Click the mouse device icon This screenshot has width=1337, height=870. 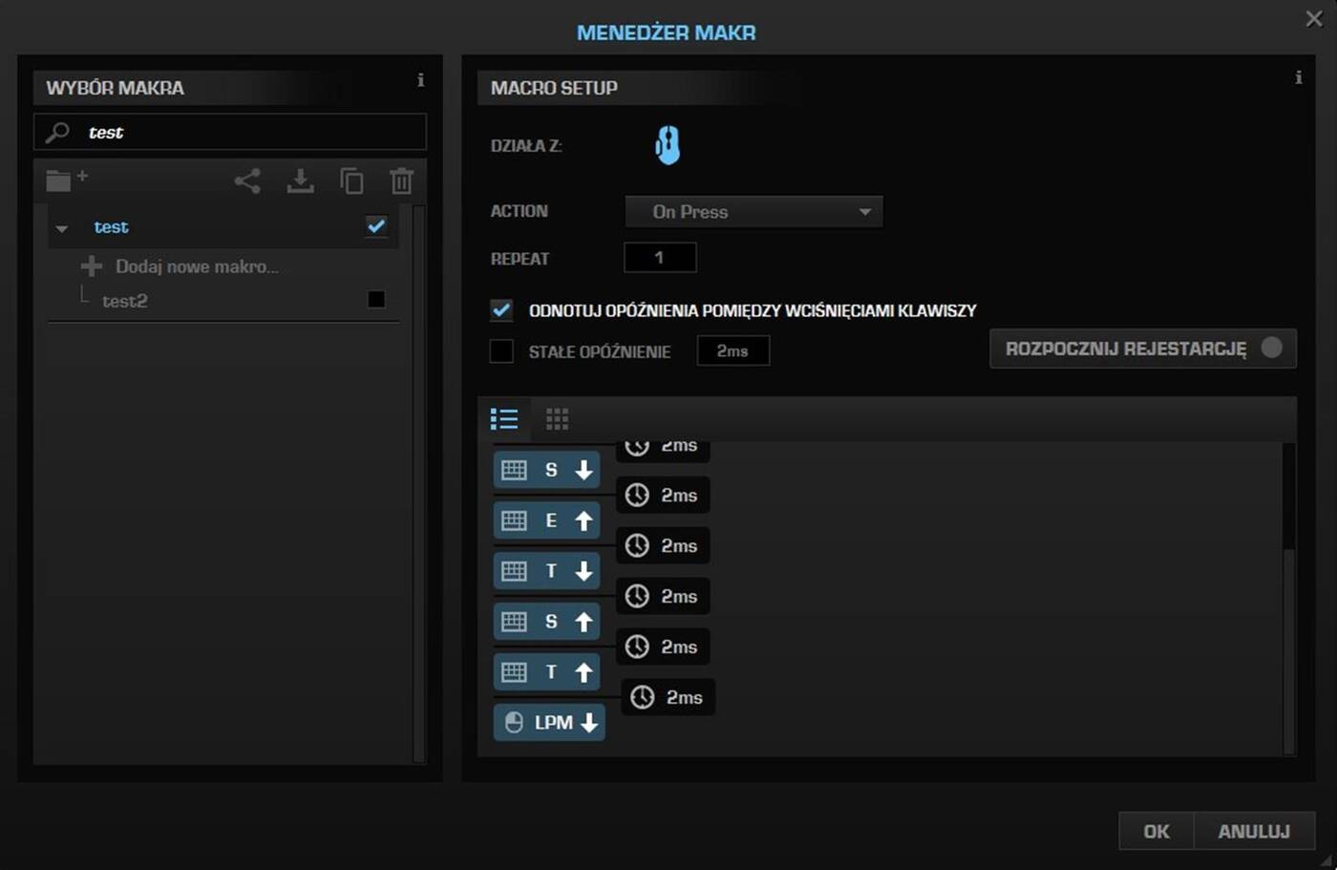668,146
